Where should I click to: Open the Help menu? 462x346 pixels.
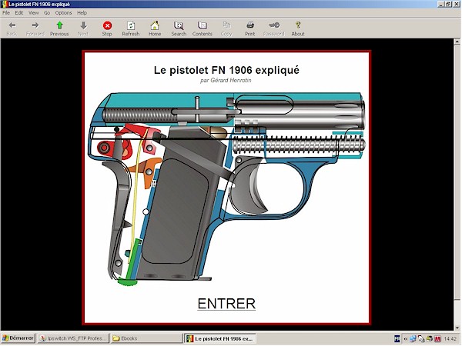pos(82,12)
